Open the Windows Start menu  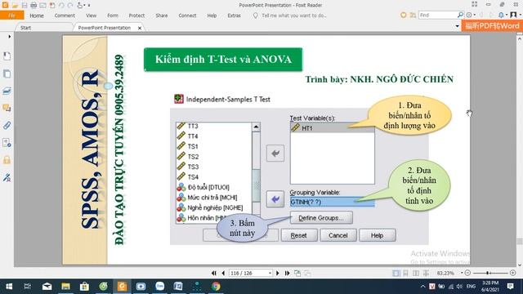[9, 287]
